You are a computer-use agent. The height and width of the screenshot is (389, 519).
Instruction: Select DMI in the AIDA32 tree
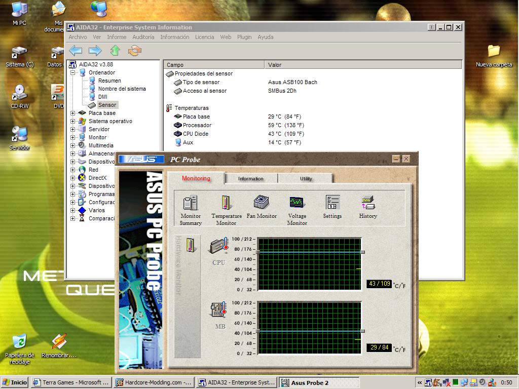[x=102, y=97]
